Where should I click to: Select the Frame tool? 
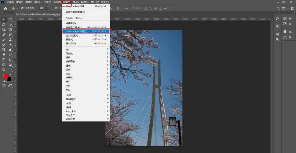[x=10, y=30]
